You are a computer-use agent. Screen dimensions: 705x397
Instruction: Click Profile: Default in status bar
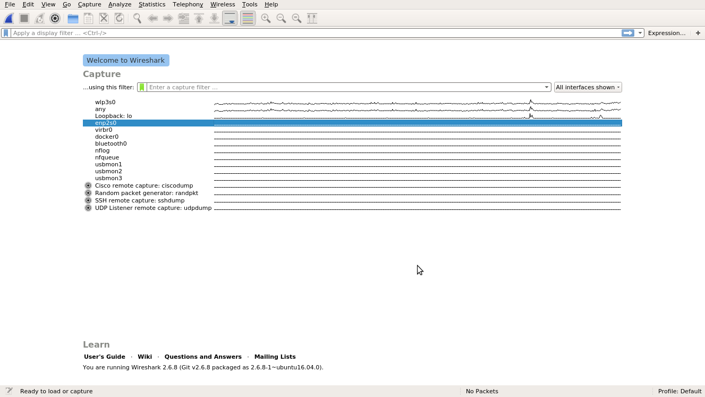679,391
